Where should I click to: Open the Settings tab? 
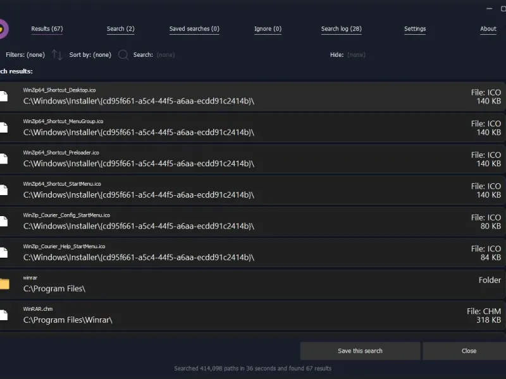(x=415, y=29)
